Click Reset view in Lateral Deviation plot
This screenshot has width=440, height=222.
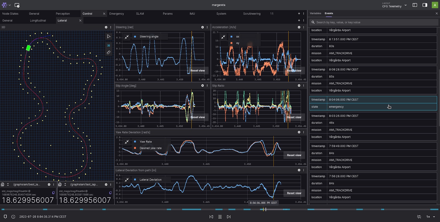point(294,193)
